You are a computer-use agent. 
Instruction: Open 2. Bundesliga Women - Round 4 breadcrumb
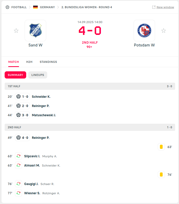coord(87,7)
